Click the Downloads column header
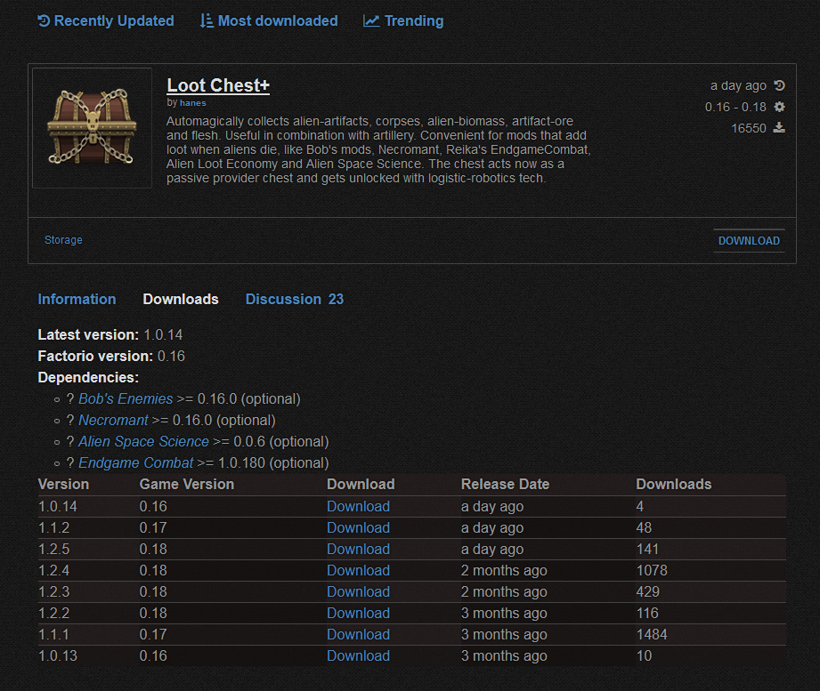 pyautogui.click(x=674, y=484)
